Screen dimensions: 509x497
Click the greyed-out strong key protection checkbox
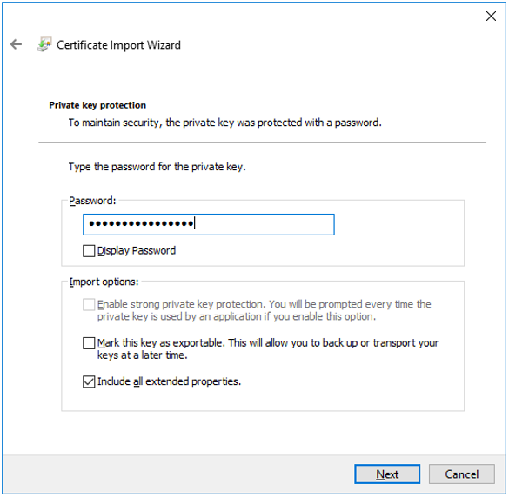click(x=89, y=304)
